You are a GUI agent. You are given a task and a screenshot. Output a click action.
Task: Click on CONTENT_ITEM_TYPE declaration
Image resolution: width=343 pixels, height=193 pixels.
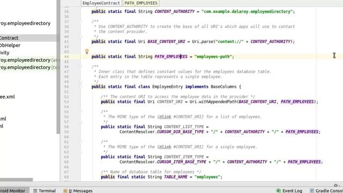(184, 157)
